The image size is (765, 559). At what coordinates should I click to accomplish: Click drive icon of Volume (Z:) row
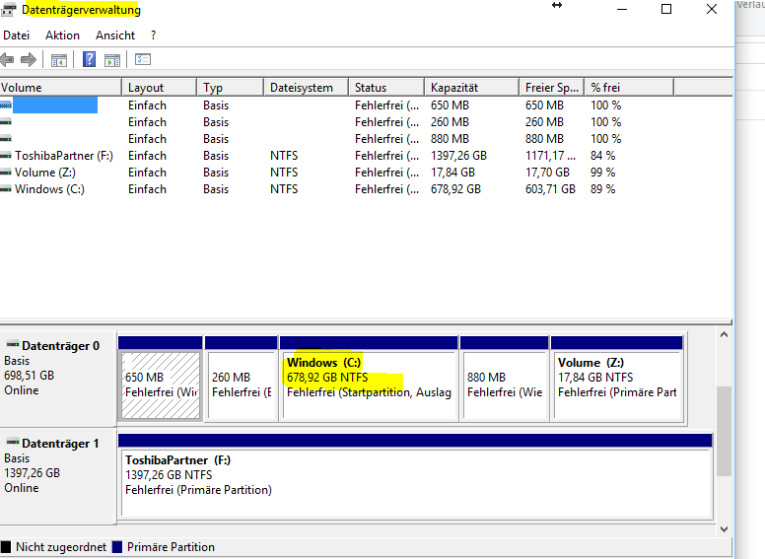(6, 173)
